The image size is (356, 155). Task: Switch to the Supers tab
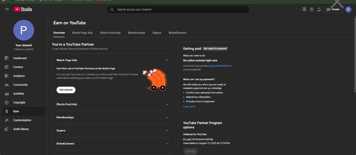click(157, 33)
